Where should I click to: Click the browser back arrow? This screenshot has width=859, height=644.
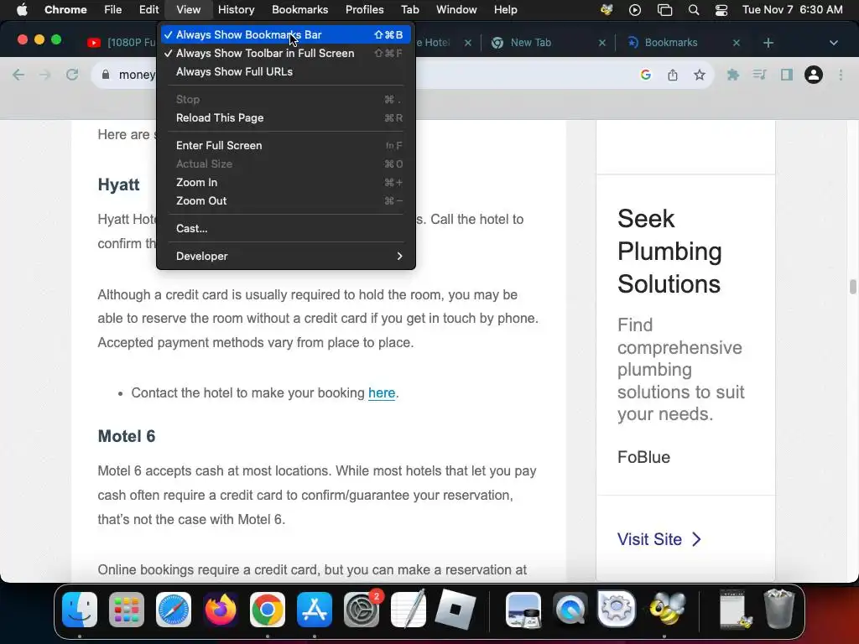(x=18, y=75)
